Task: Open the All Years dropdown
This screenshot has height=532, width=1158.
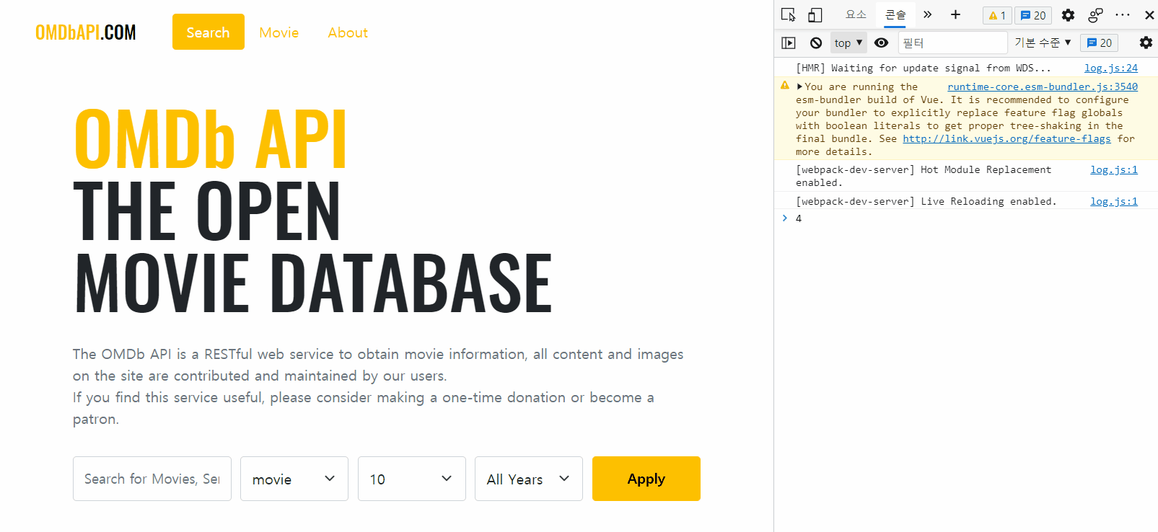Action: 529,479
